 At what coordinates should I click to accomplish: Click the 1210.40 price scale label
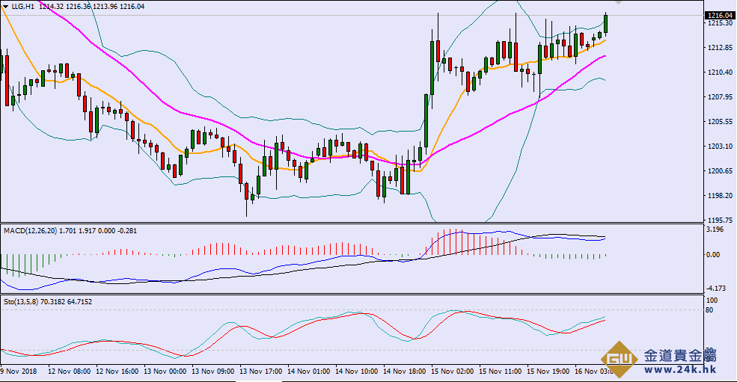coord(721,73)
